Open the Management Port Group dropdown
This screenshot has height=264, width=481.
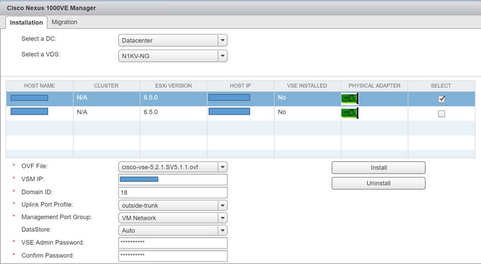click(173, 218)
